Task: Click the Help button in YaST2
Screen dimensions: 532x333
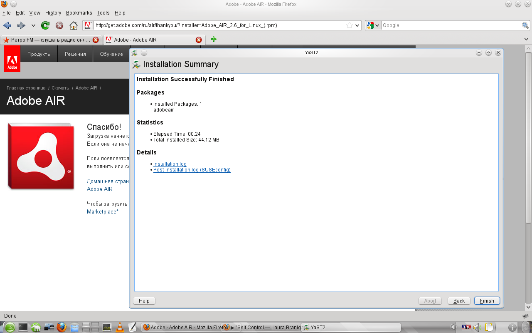Action: point(144,301)
